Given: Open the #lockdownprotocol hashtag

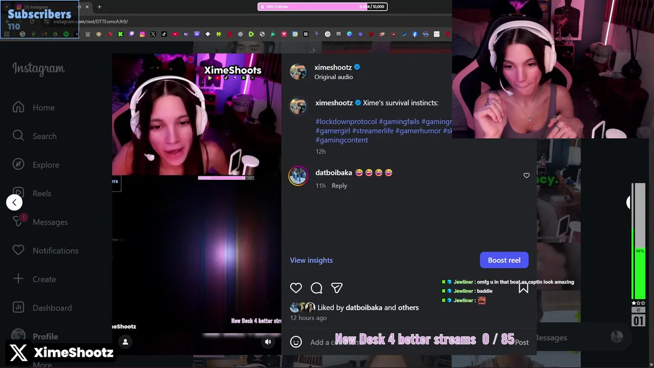Looking at the screenshot, I should 346,122.
